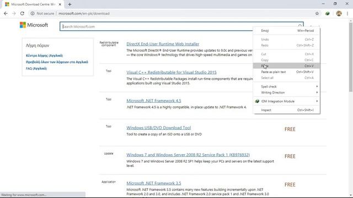Open Κέντρο λήψης (Αγγλικά) sidebar link
Viewport: 353px width, 198px height.
[x=44, y=56]
